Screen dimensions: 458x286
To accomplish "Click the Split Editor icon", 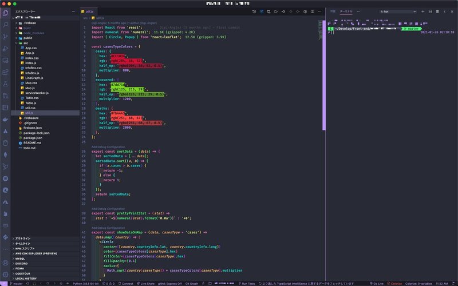I will (313, 11).
